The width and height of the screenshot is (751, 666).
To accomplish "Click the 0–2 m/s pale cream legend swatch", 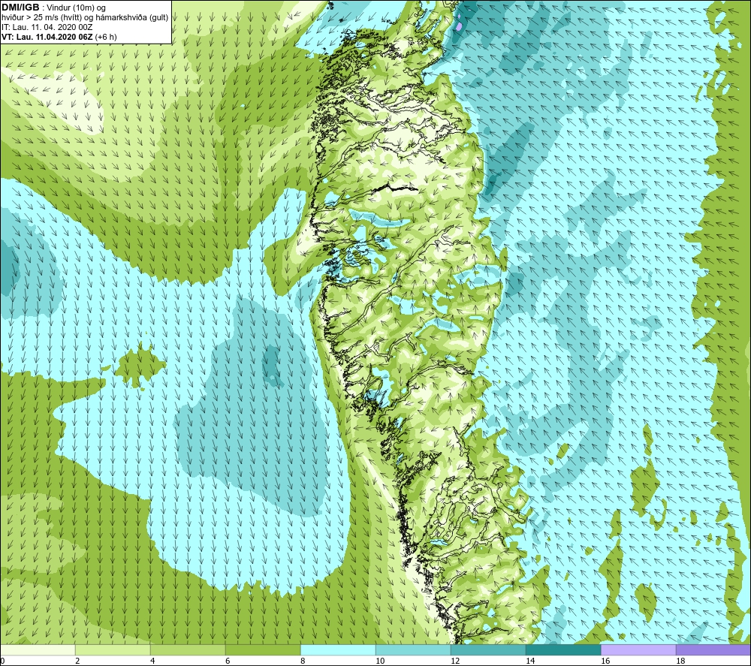I will click(x=38, y=649).
